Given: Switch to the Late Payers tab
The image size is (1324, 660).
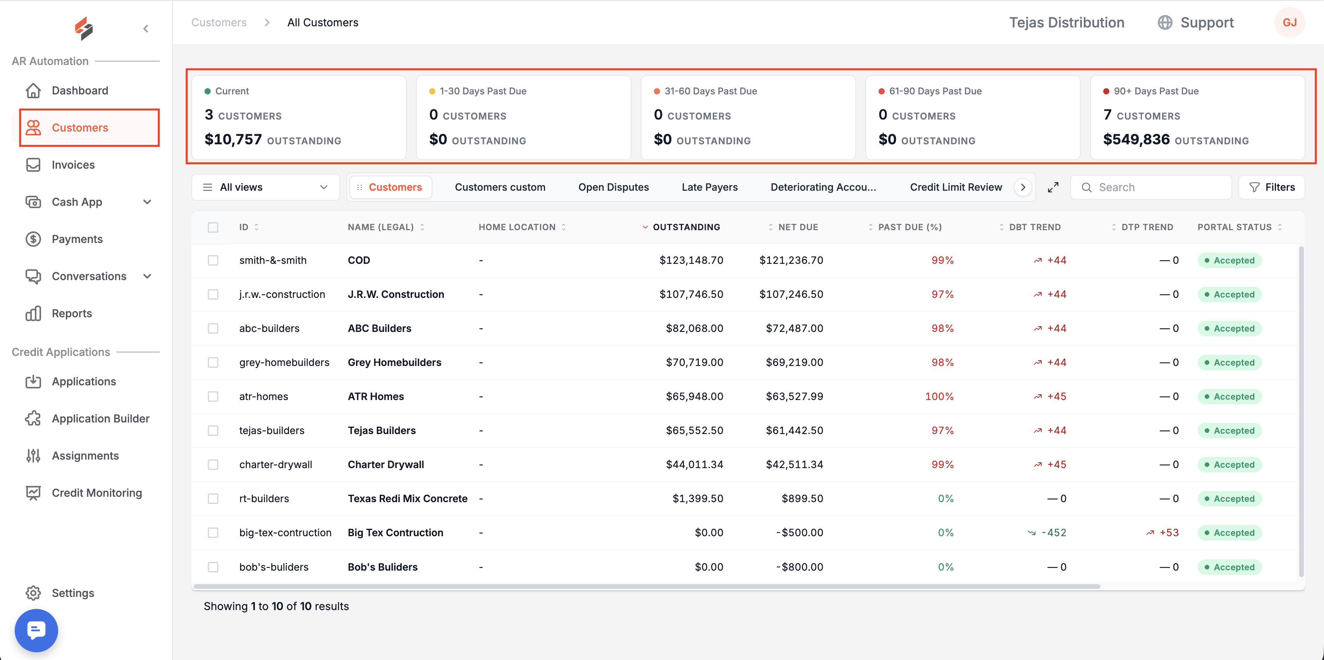Looking at the screenshot, I should pyautogui.click(x=709, y=187).
